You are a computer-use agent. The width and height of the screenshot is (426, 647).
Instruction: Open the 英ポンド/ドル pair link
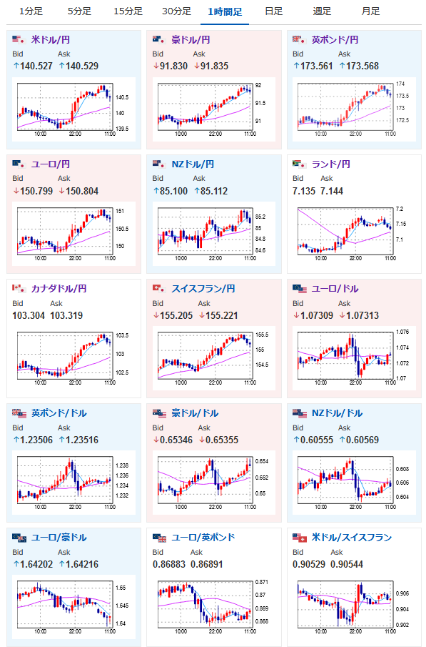pos(59,413)
